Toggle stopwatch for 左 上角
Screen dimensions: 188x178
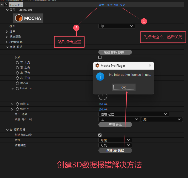[x=17, y=62]
